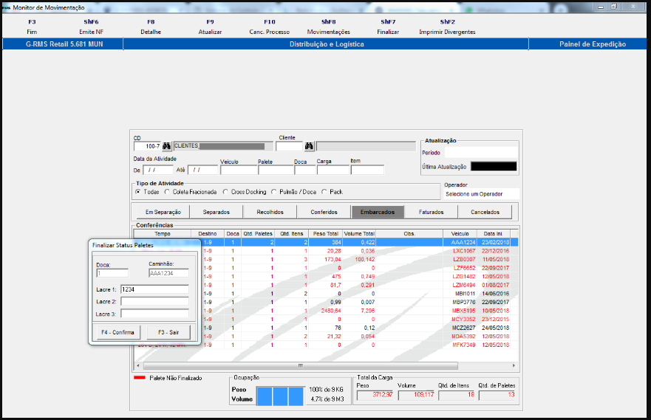Focus the Lacre 3 field

[x=154, y=314]
